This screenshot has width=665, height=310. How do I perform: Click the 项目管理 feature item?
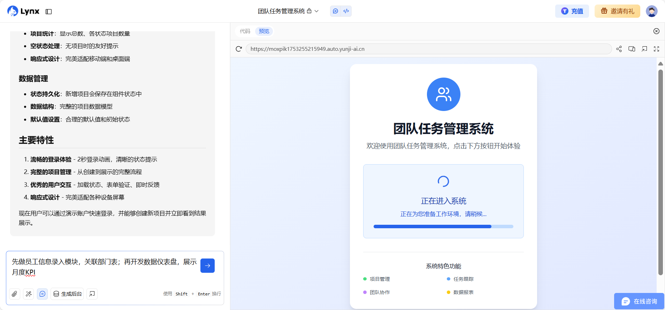point(377,279)
